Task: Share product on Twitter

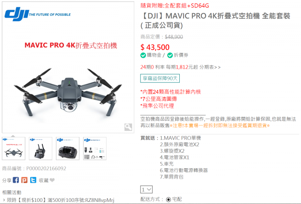Action: click(x=33, y=180)
